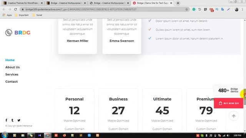Click the Ultimate plan heading
Image resolution: width=246 pixels, height=138 pixels.
[x=162, y=99]
